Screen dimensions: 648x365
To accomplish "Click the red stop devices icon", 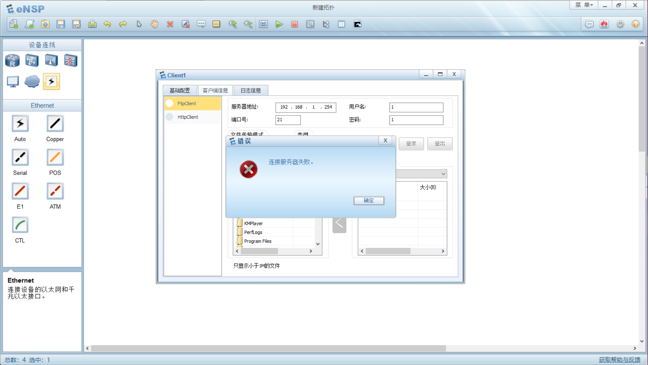I will click(x=294, y=24).
